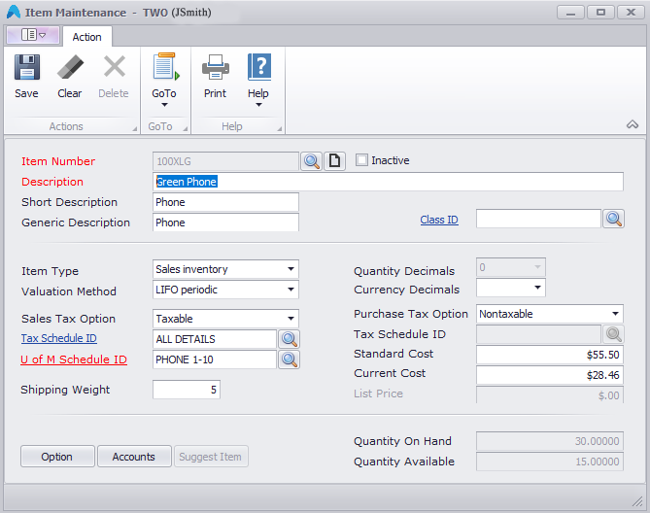Screen dimensions: 650x513
Task: Click the PHONE 1-10 schedule field
Action: 215,359
